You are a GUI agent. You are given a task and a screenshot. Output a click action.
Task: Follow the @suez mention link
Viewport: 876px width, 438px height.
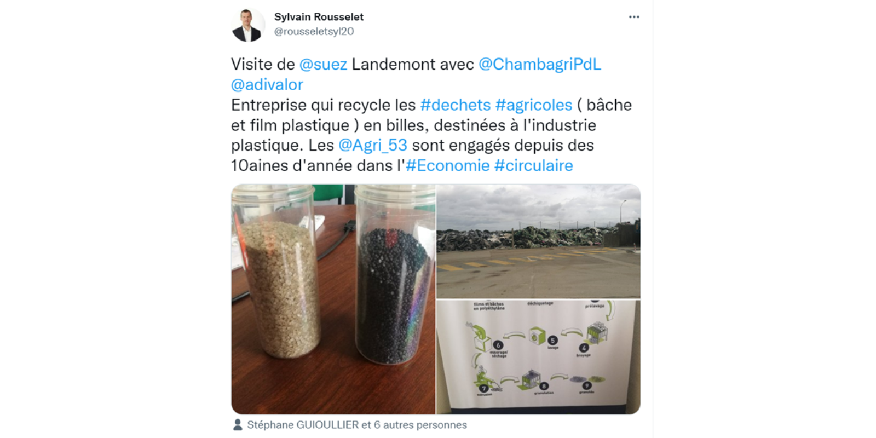[x=323, y=64]
